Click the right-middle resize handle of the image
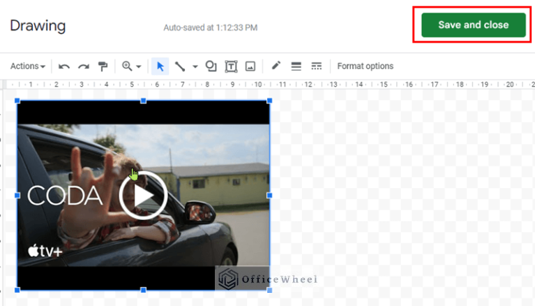 pos(269,195)
